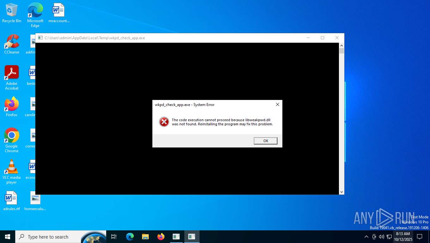Open homeevalu image file on desktop

[35, 201]
